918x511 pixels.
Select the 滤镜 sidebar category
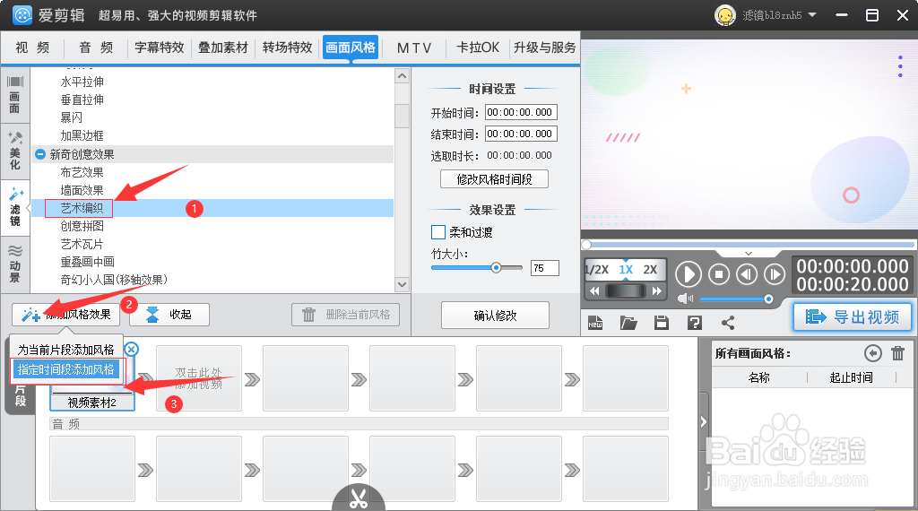click(14, 207)
